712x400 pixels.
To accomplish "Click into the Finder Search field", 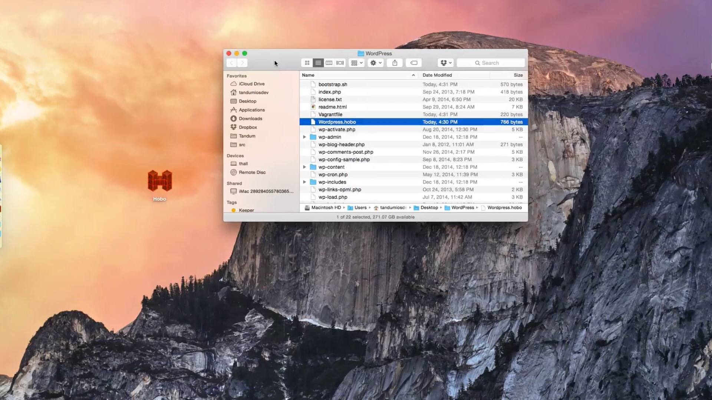I will pyautogui.click(x=491, y=63).
